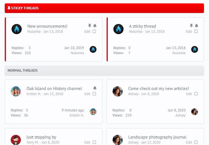Click the Views: 210 count
Image resolution: width=209 pixels, height=145 pixels.
28,53
